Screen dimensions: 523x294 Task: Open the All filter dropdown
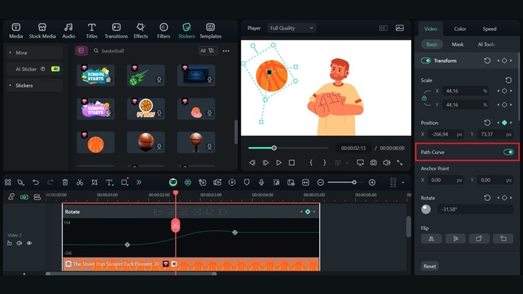click(207, 51)
